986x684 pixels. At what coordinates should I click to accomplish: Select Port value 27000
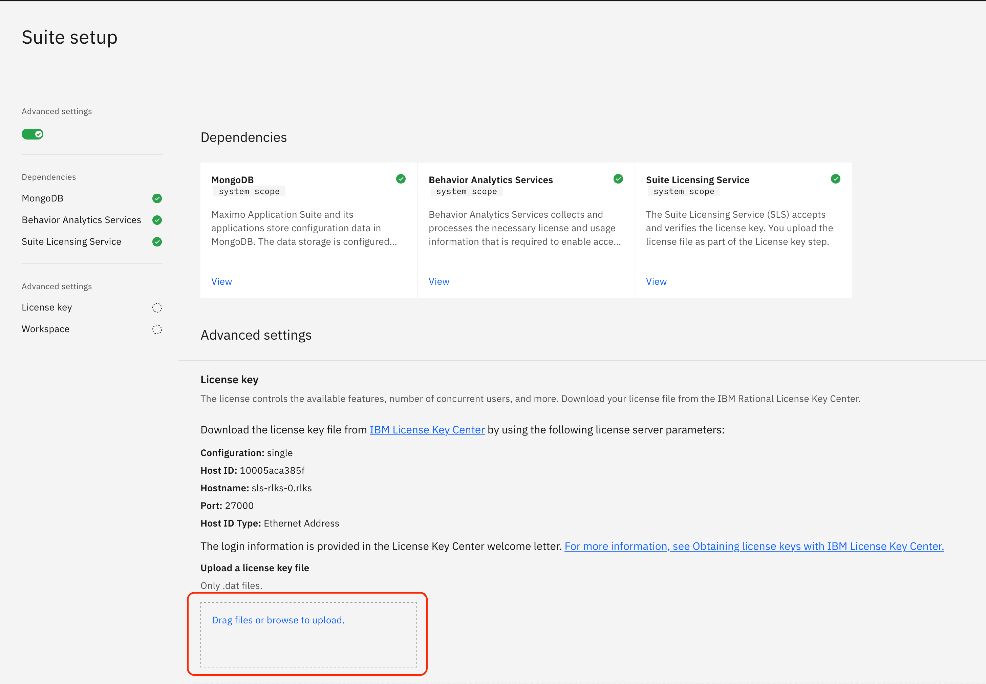(239, 506)
